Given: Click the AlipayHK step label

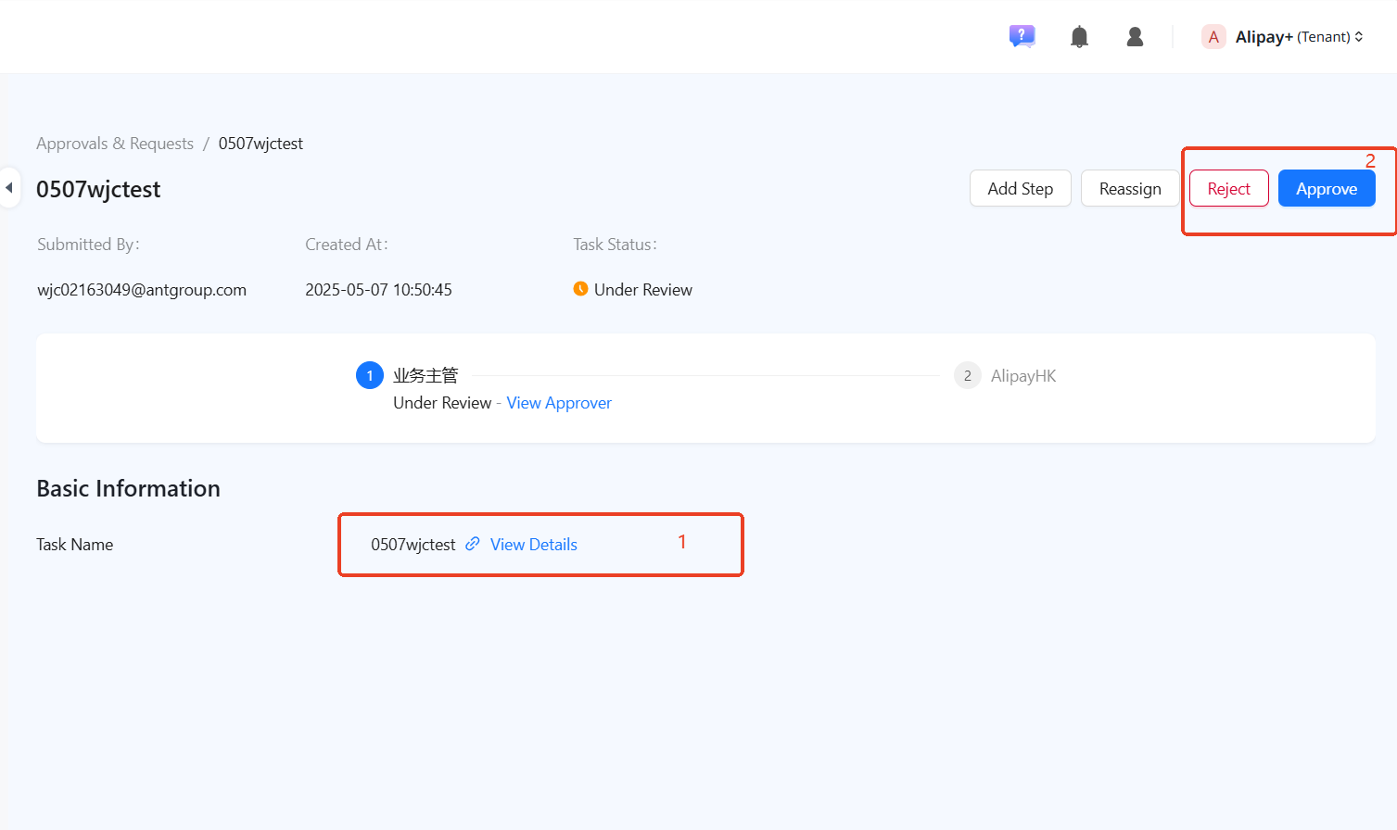Looking at the screenshot, I should coord(1022,376).
